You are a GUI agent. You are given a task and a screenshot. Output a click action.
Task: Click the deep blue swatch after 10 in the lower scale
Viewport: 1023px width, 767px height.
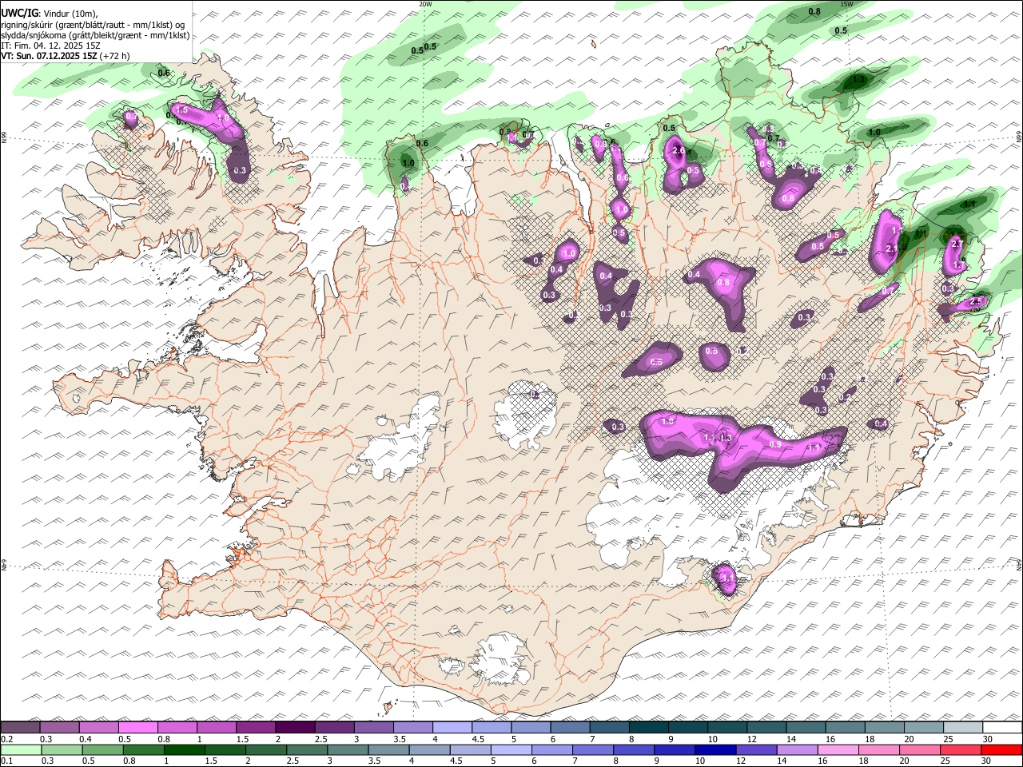coord(715,750)
